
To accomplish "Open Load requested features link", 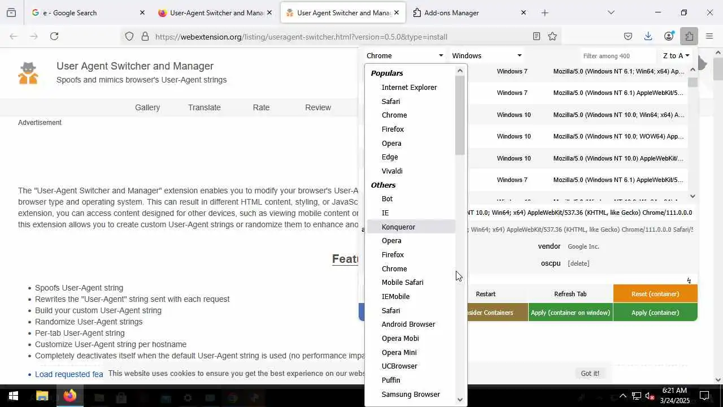I will click(69, 374).
